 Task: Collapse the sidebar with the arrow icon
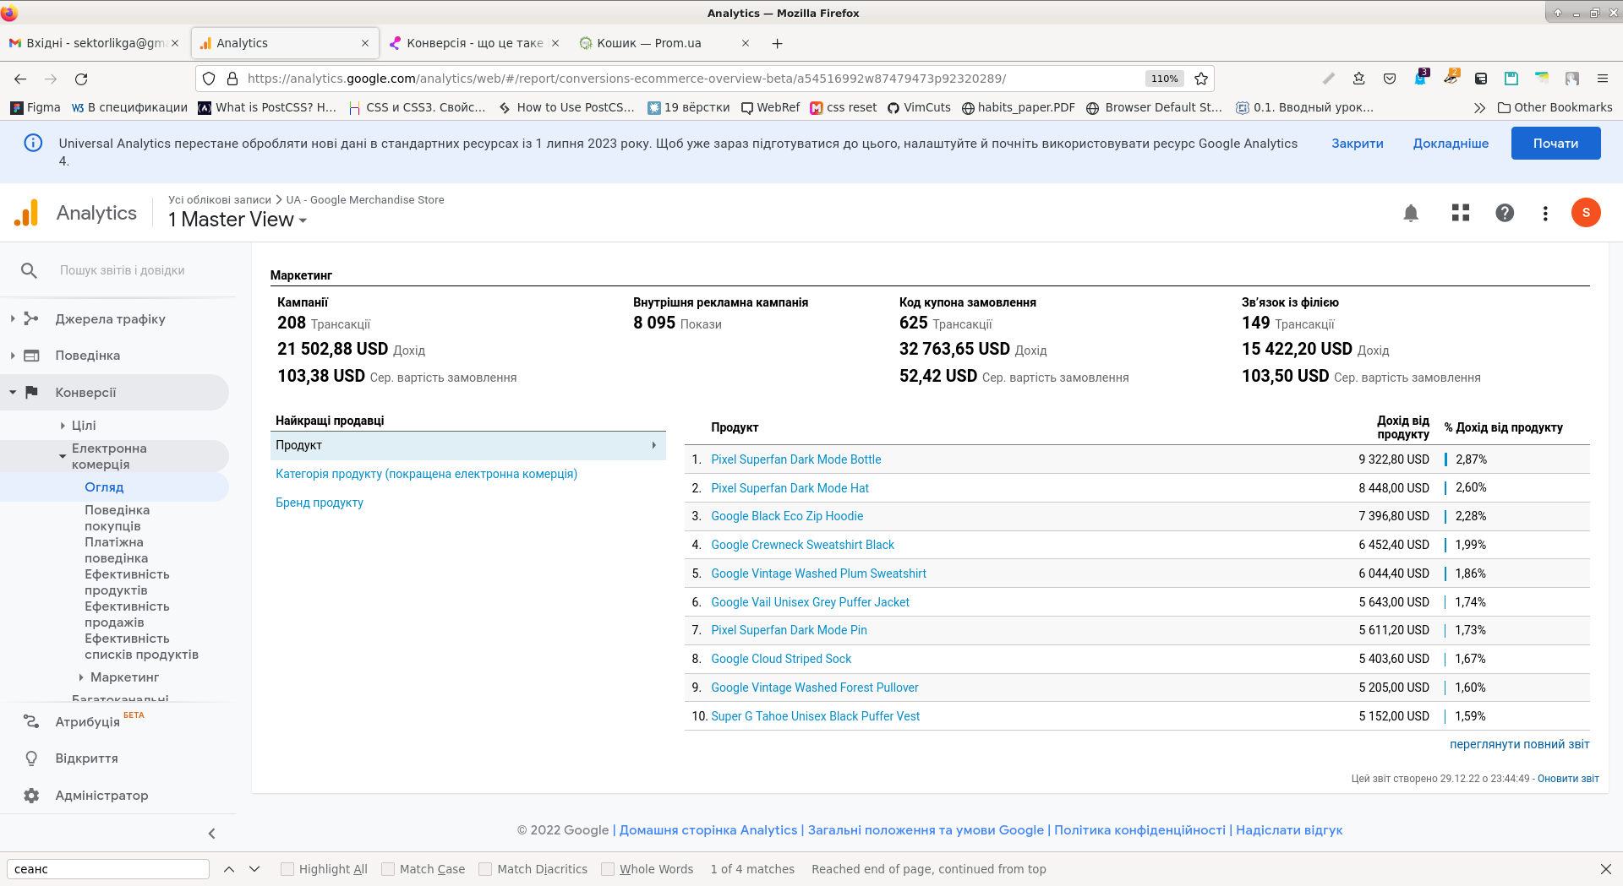click(x=211, y=834)
